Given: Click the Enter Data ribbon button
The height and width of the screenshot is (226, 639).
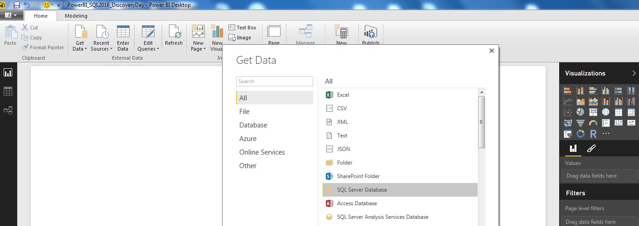Looking at the screenshot, I should [x=123, y=38].
